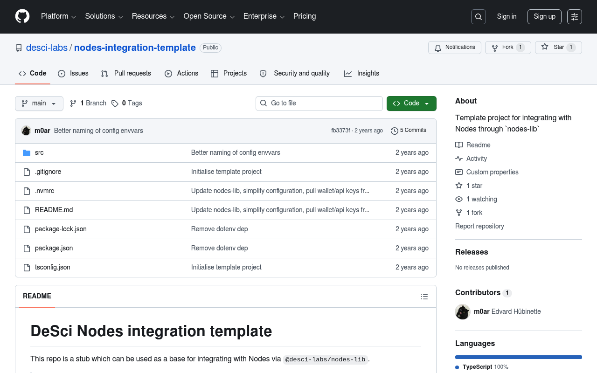Click the Sign in link

coord(507,17)
